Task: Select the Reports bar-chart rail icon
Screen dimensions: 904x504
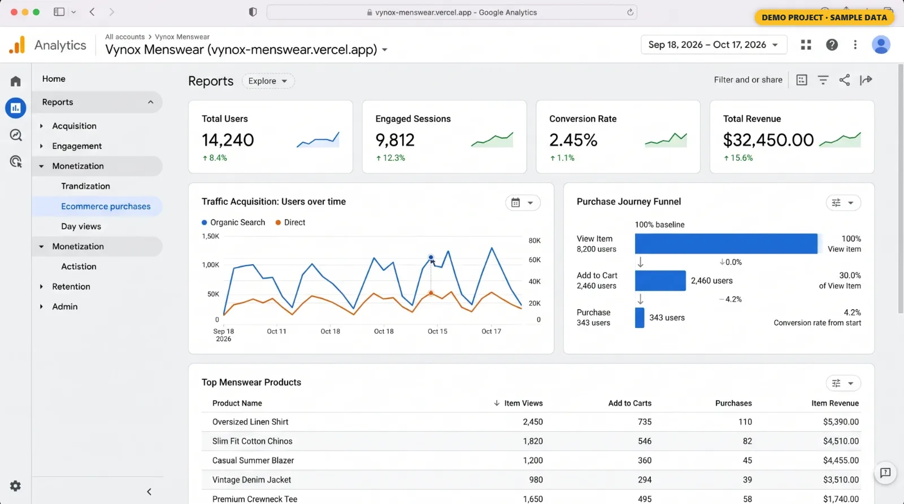Action: (16, 108)
